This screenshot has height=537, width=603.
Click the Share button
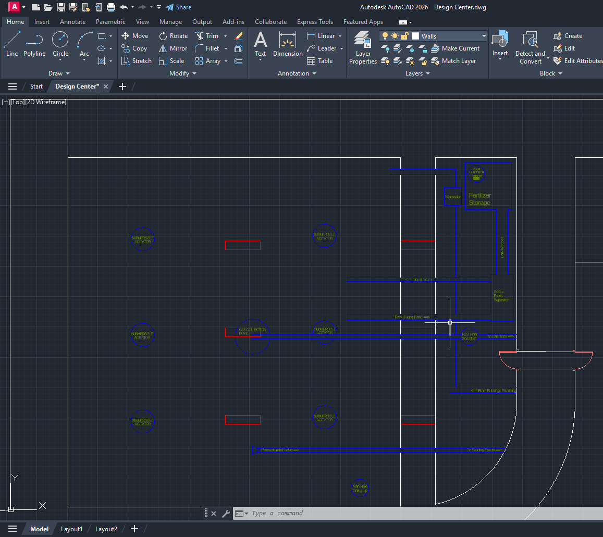click(178, 7)
